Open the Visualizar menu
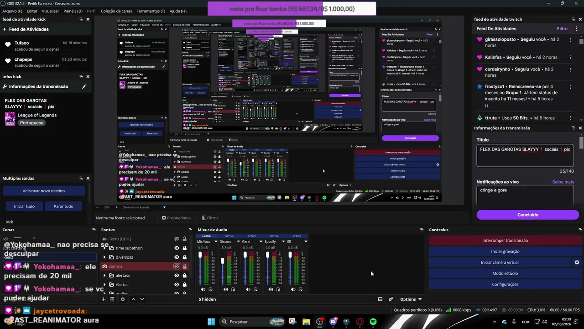Image resolution: width=584 pixels, height=329 pixels. 50,11
